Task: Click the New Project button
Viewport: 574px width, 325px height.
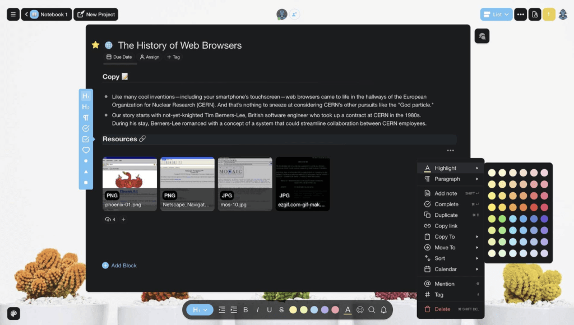Action: click(96, 14)
